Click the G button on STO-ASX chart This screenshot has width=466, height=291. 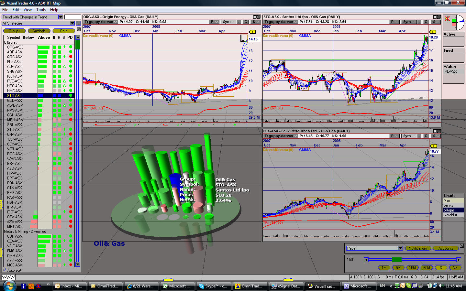click(426, 22)
